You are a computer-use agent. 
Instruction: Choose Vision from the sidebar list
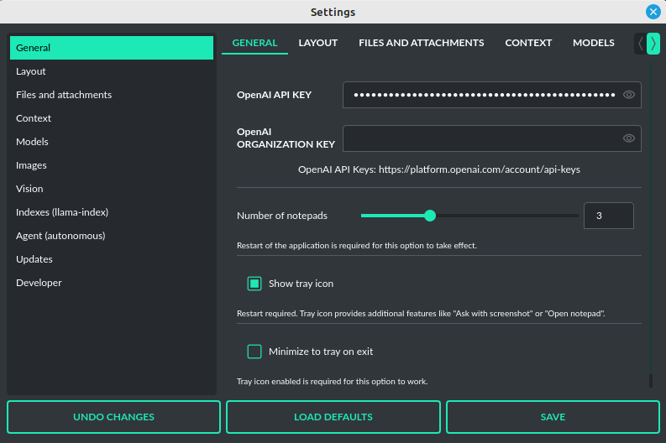coord(29,189)
